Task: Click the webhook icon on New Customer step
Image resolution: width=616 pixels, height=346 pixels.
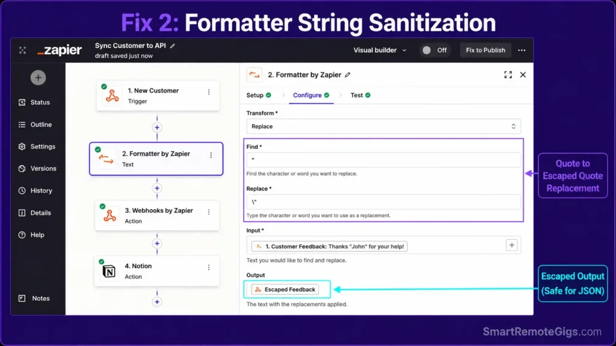Action: 112,96
